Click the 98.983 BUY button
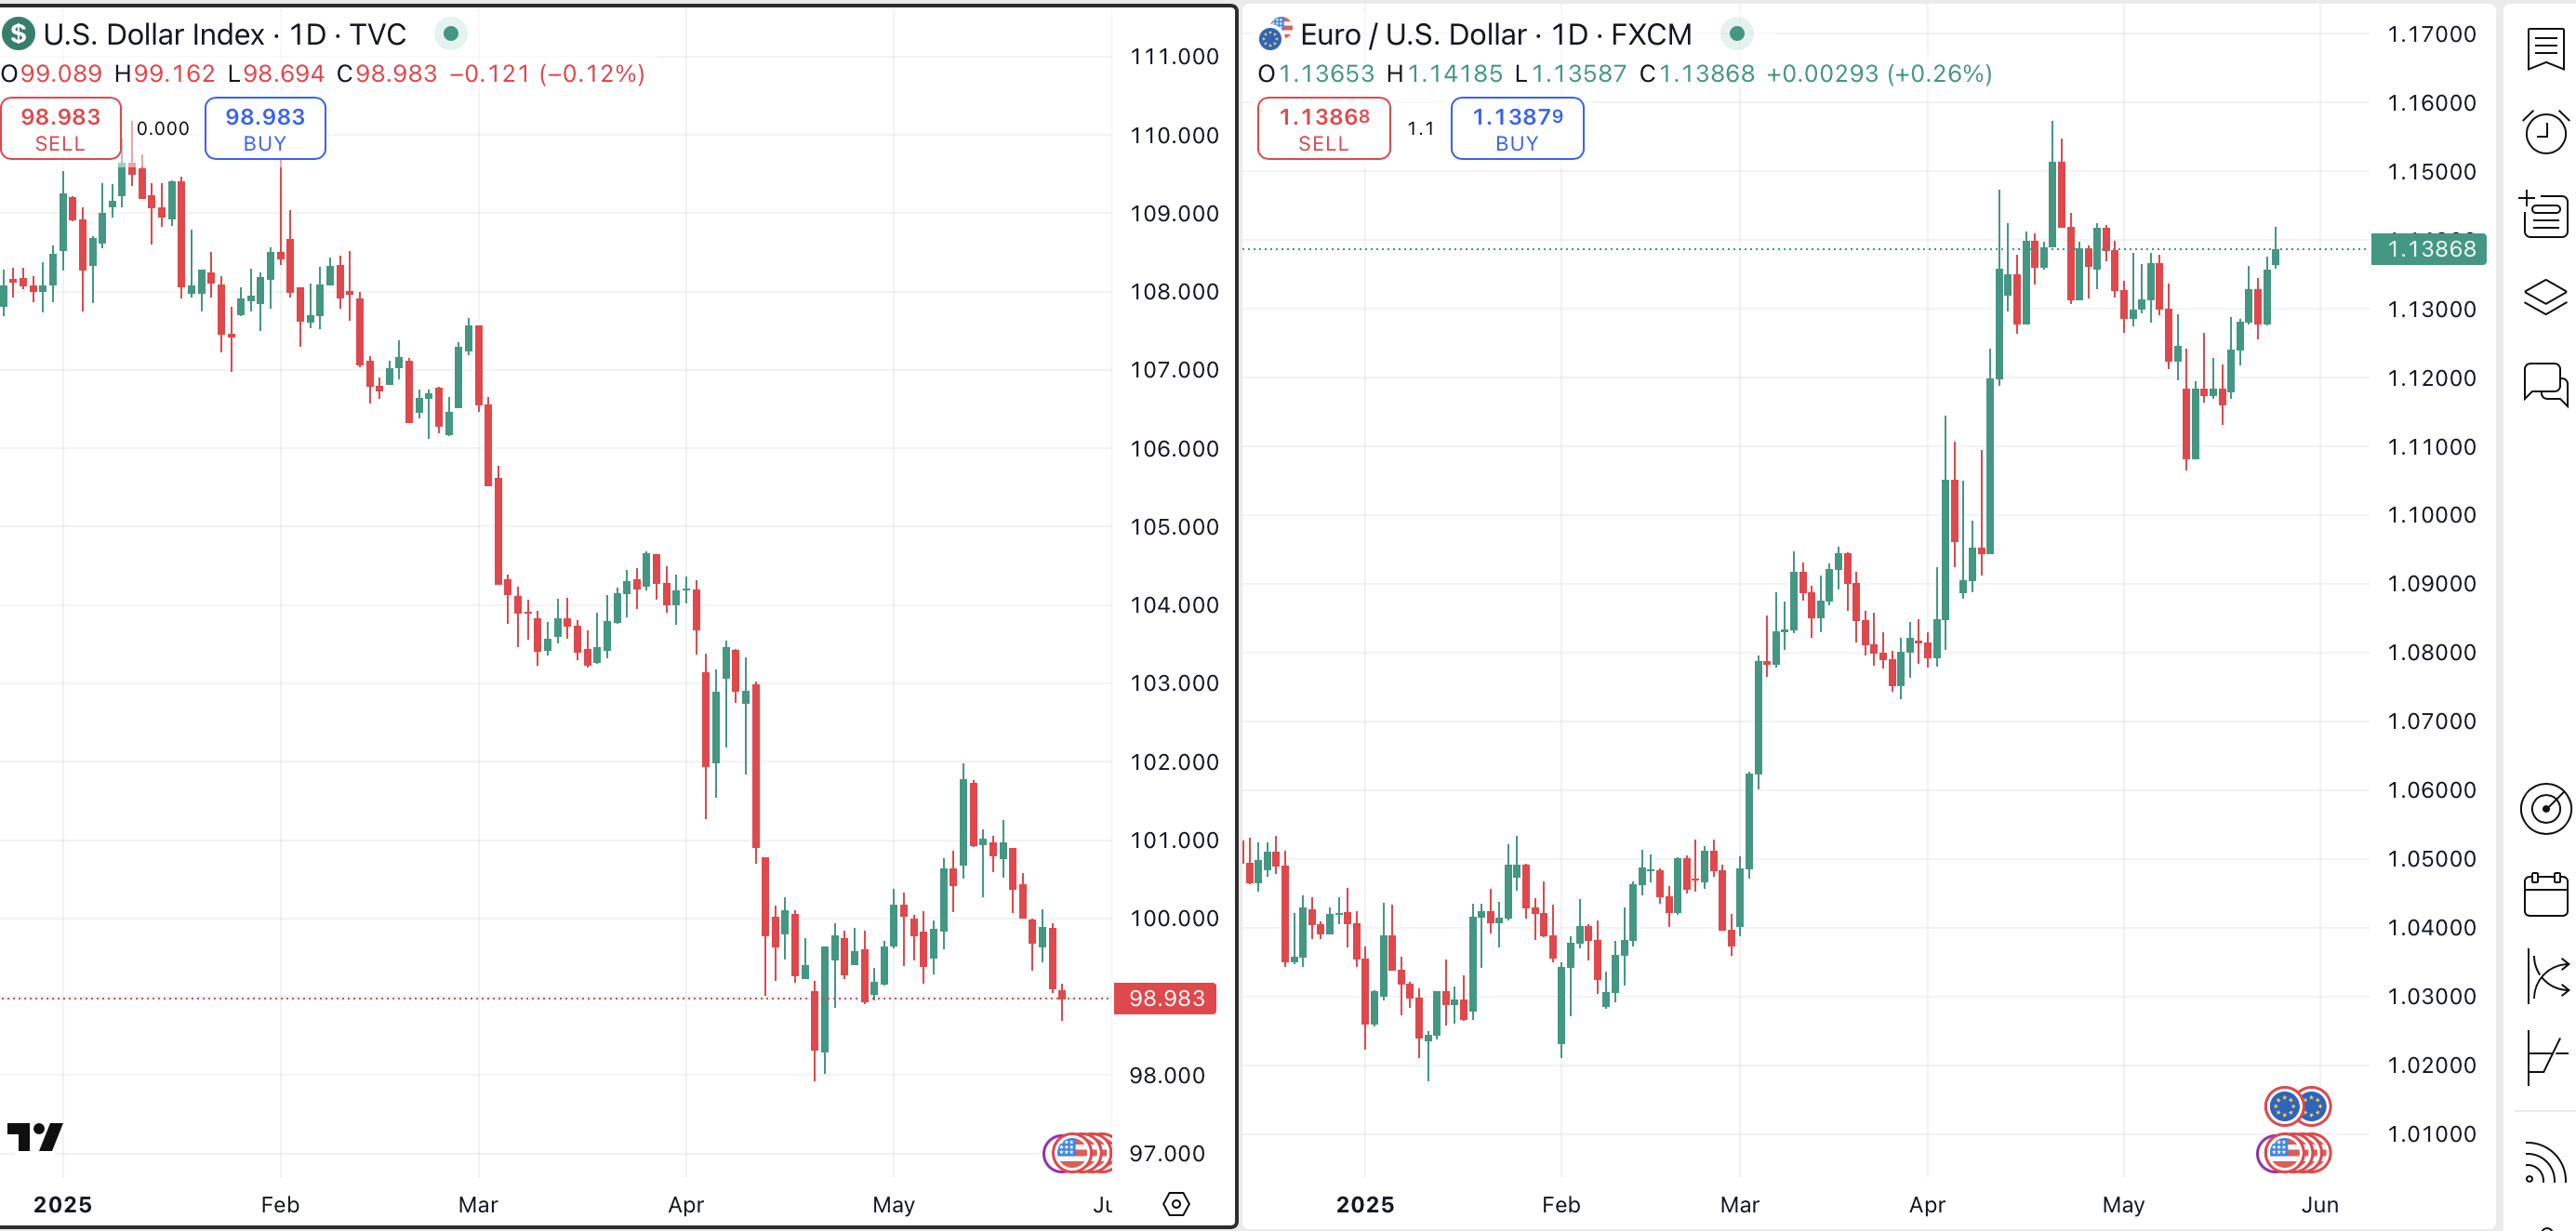The height and width of the screenshot is (1231, 2576). (x=265, y=128)
